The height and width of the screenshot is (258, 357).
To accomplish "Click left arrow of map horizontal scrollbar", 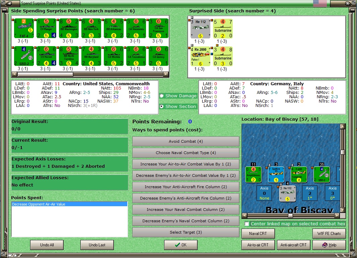I will (244, 216).
